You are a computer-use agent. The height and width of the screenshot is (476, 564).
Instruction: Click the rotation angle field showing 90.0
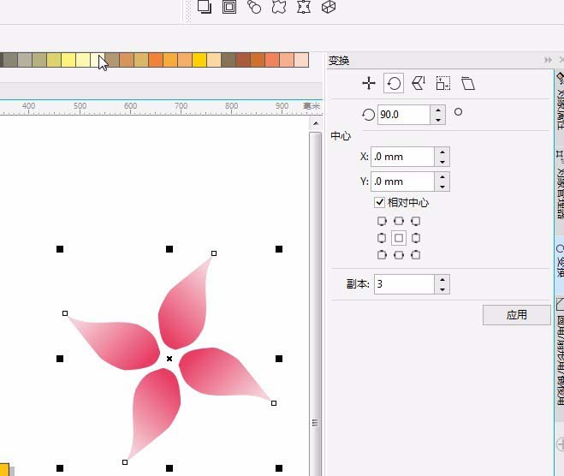tap(404, 115)
